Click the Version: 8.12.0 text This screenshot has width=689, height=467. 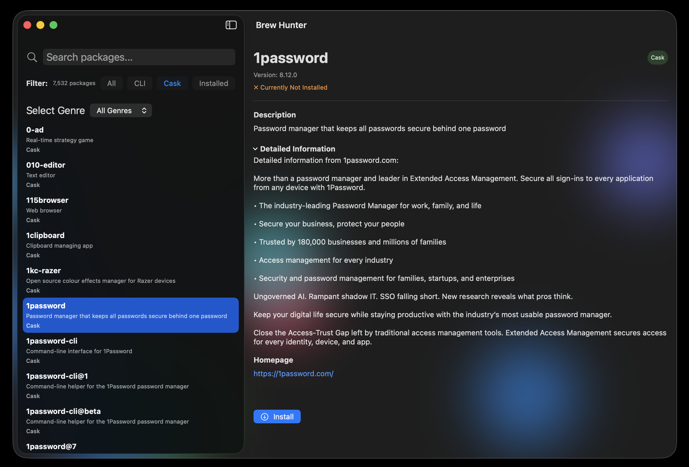pos(275,75)
